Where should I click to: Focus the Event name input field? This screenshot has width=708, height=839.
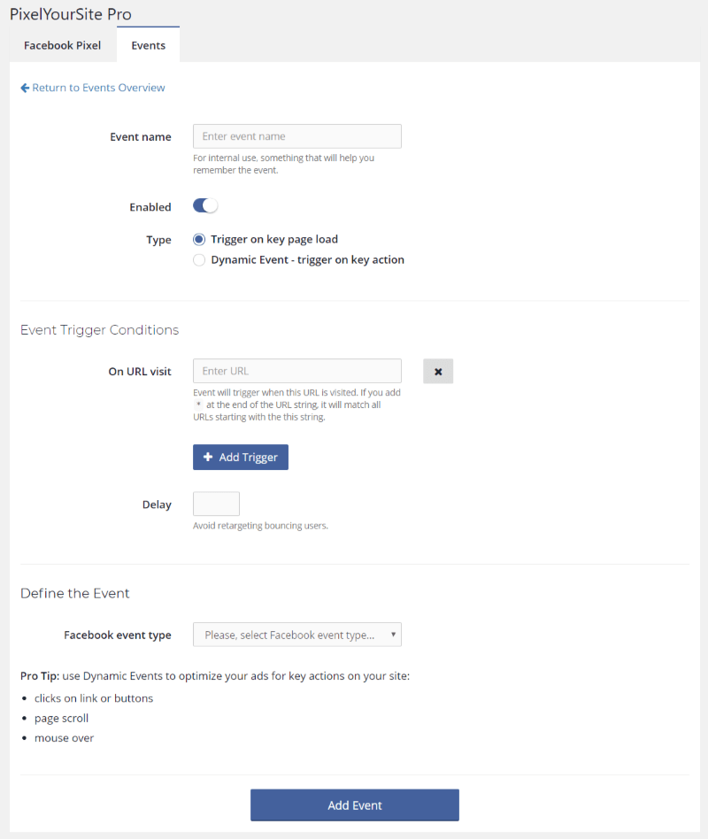[297, 136]
